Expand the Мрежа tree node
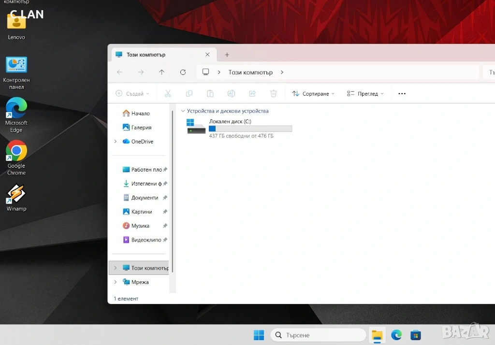 tap(116, 282)
